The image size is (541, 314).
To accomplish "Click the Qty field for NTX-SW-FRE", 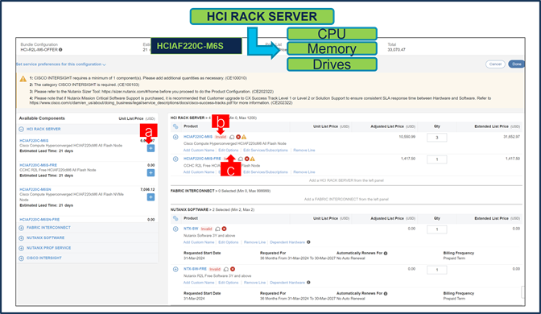I will click(x=437, y=270).
